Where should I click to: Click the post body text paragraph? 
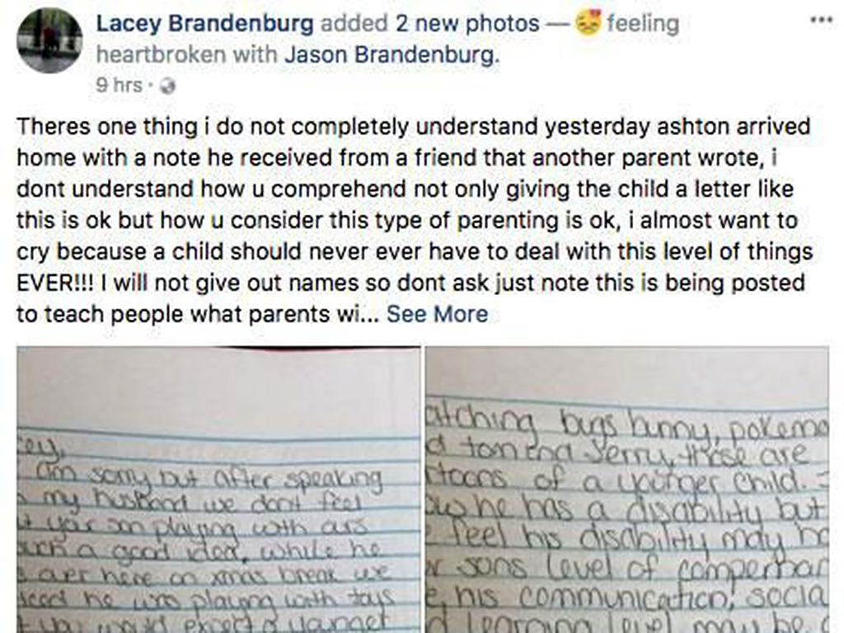point(415,221)
